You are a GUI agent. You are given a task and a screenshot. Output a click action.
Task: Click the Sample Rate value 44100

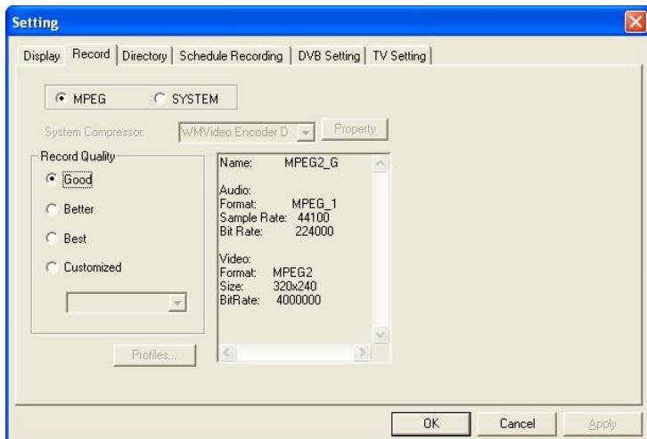click(x=313, y=217)
